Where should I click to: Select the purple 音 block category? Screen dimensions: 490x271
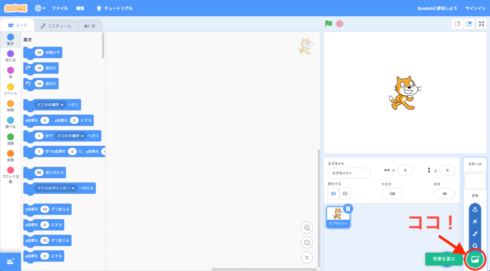[11, 73]
